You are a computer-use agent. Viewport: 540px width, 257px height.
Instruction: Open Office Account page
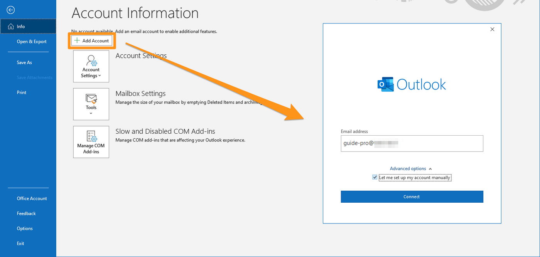point(32,198)
